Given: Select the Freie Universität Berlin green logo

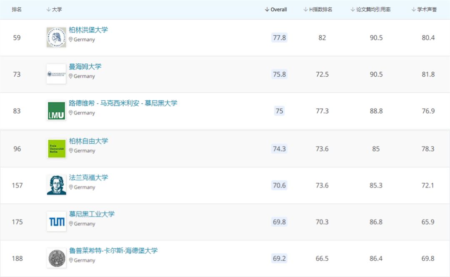Looking at the screenshot, I should (x=57, y=149).
